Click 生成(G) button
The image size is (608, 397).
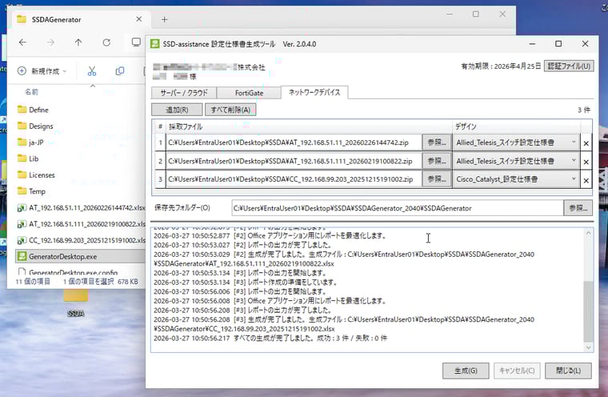click(466, 371)
